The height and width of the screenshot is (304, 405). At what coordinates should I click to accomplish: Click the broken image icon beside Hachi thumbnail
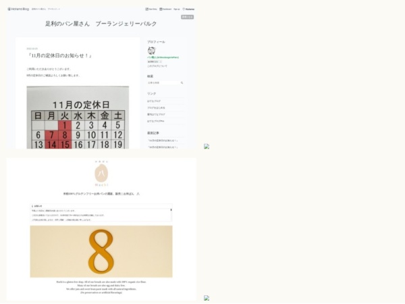[x=207, y=298]
